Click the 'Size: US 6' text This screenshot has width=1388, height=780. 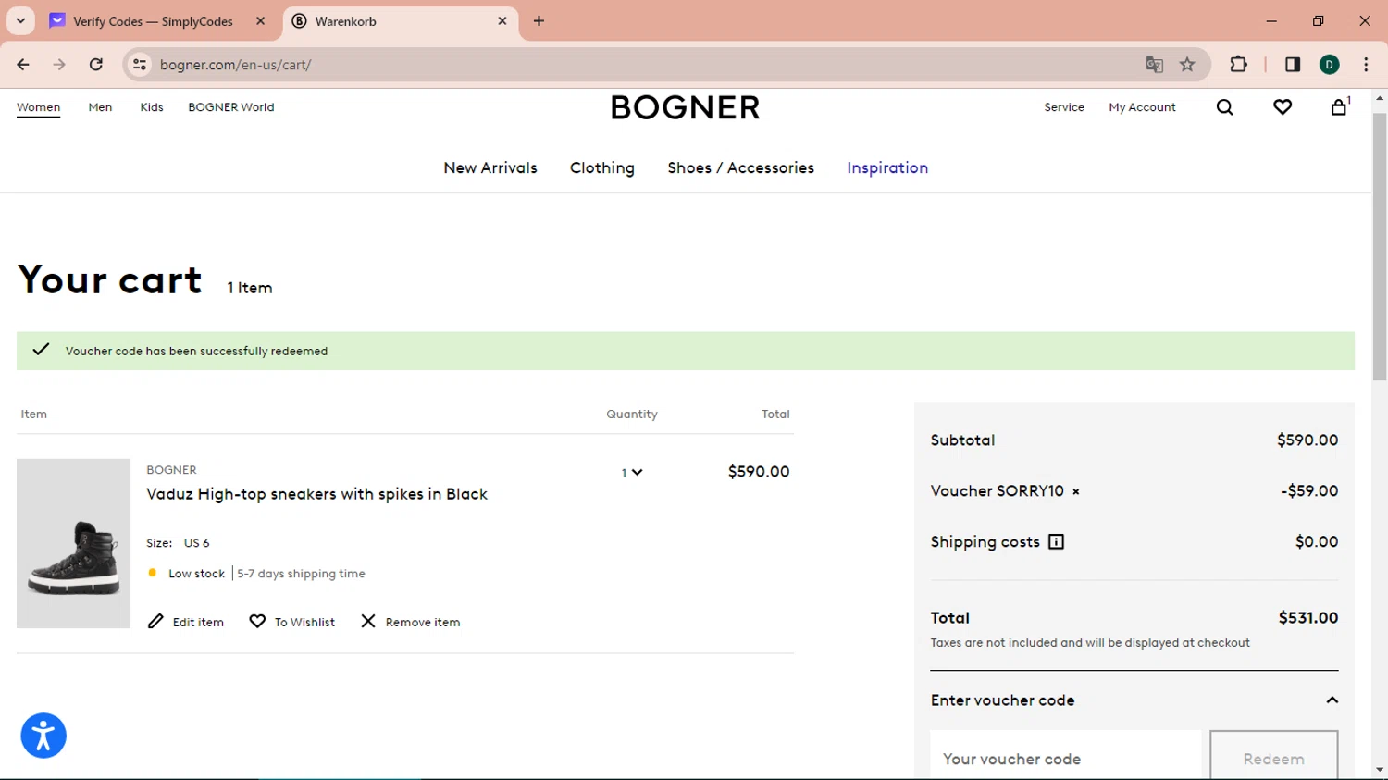178,543
